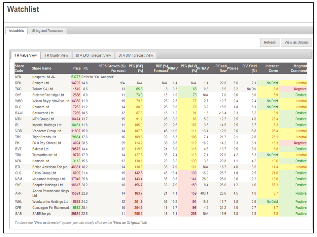Click the Telkom SA Ltd share name

pos(42,89)
